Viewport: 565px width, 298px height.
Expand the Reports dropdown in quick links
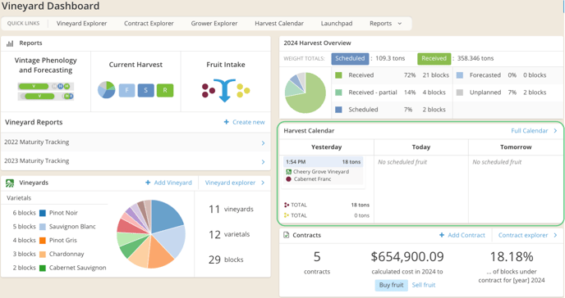click(385, 24)
